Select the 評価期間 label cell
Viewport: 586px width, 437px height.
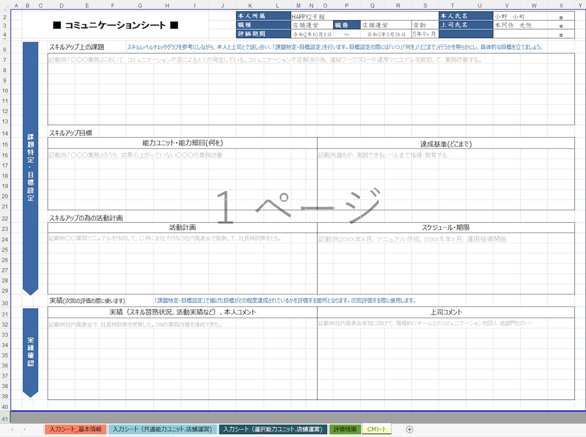click(264, 34)
